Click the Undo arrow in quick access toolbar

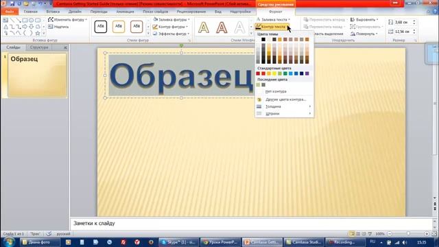click(x=40, y=3)
